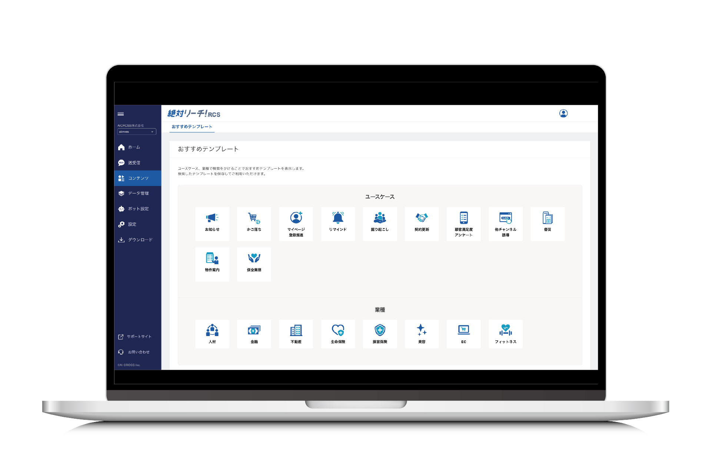Click the 絶対リーチ!RCS logo
Viewport: 712px width, 475px height.
click(194, 114)
